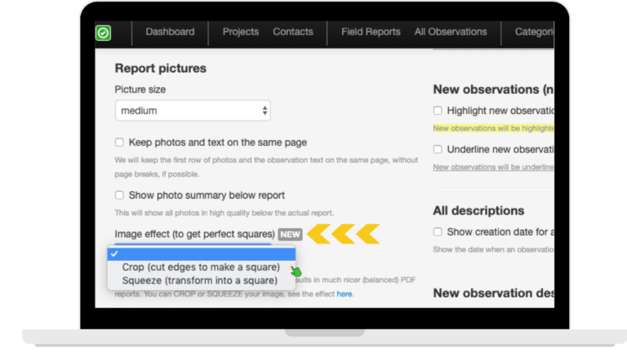Toggle Underline new observations checkbox

click(x=438, y=149)
